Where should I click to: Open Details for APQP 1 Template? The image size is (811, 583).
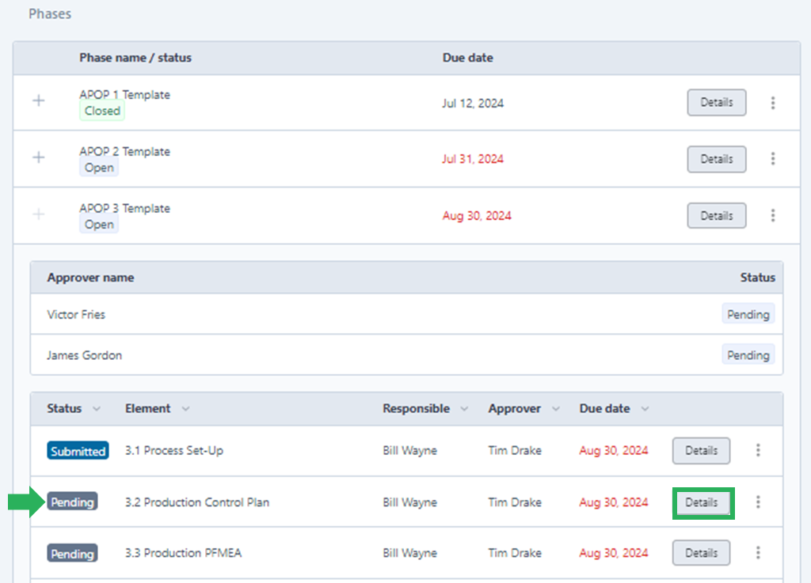716,102
